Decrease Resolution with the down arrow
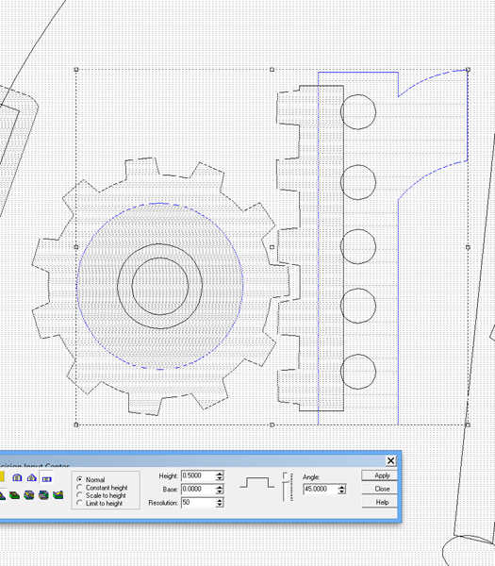 220,505
